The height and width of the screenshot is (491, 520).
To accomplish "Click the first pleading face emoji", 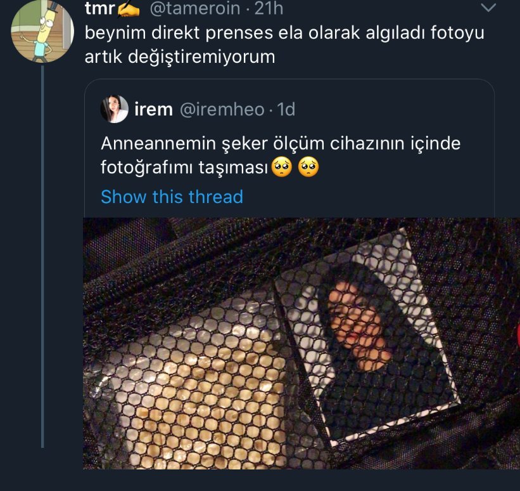I will coord(282,168).
